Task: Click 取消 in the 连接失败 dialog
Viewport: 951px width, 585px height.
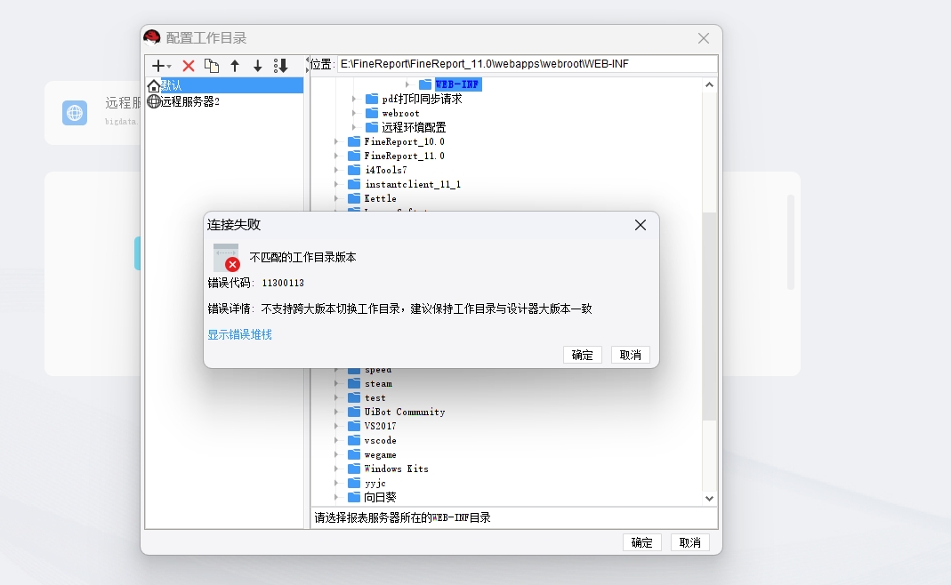Action: click(630, 355)
